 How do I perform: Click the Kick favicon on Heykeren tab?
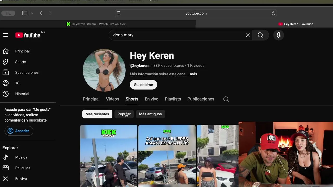[x=68, y=24]
